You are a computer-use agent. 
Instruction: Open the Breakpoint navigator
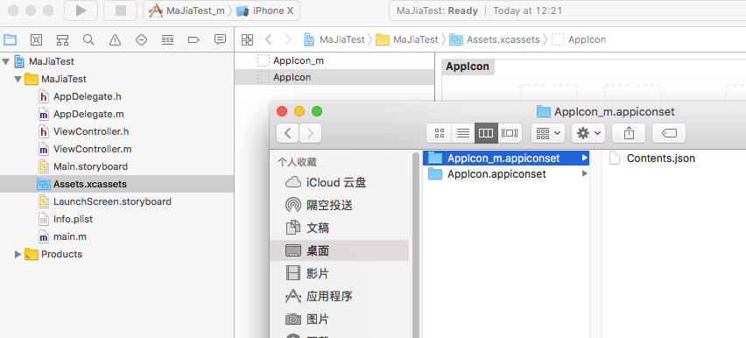click(x=194, y=39)
